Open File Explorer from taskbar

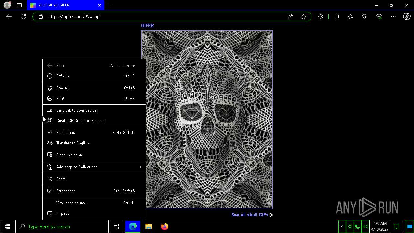pyautogui.click(x=149, y=227)
